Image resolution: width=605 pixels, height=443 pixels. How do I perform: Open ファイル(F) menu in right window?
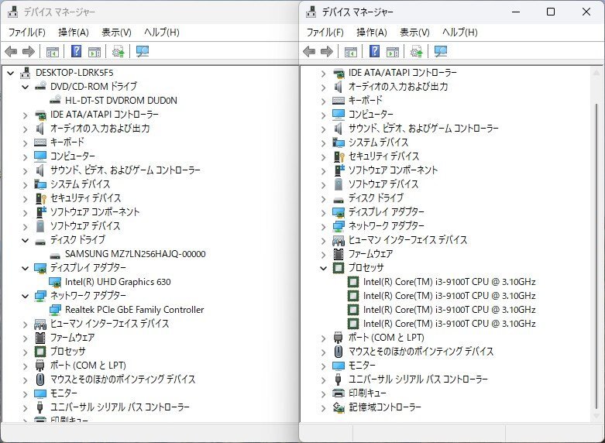coord(325,33)
